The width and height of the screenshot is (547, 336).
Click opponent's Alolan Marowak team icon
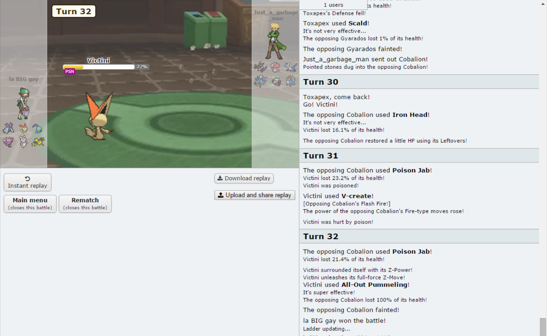[275, 81]
